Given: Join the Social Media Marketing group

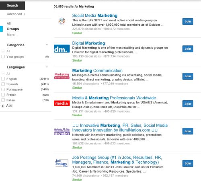Looking at the screenshot, I should coord(188,21).
